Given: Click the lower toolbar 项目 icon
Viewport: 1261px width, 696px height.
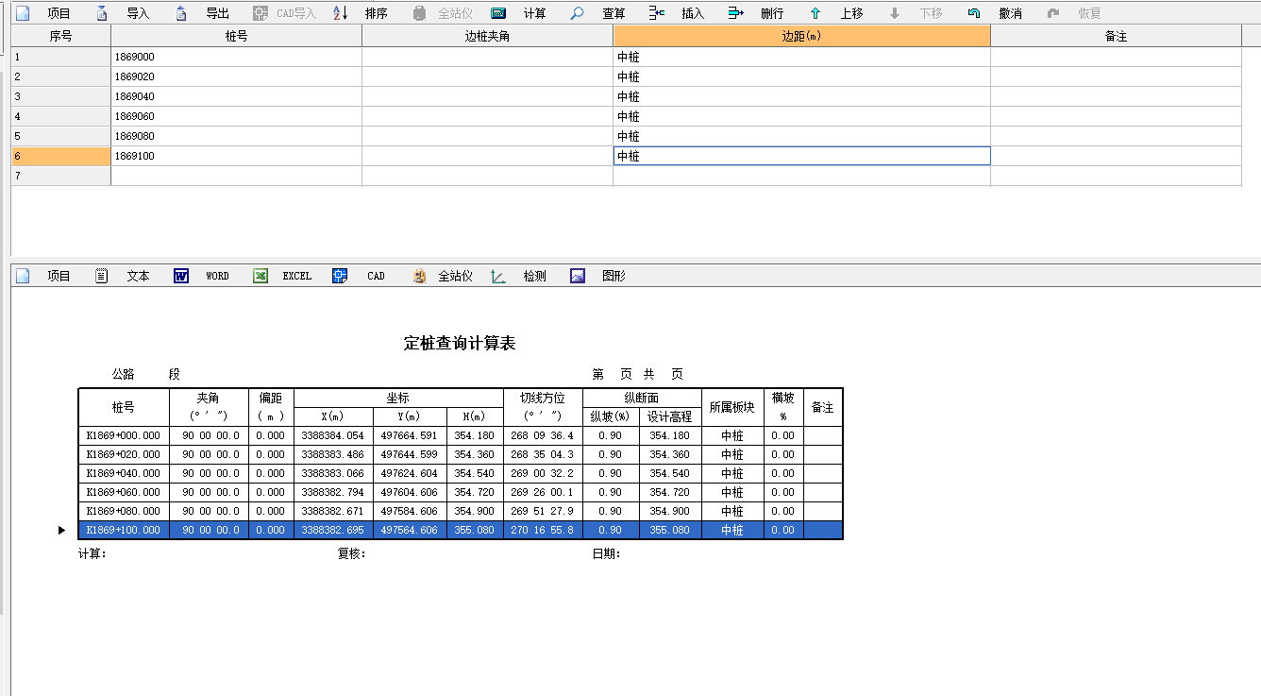Looking at the screenshot, I should tap(24, 276).
